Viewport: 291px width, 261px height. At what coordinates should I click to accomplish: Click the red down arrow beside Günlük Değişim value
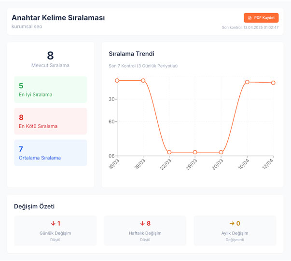(53, 223)
